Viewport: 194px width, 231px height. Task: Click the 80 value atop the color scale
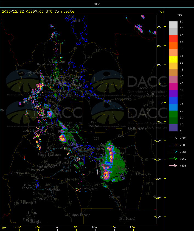click(181, 21)
